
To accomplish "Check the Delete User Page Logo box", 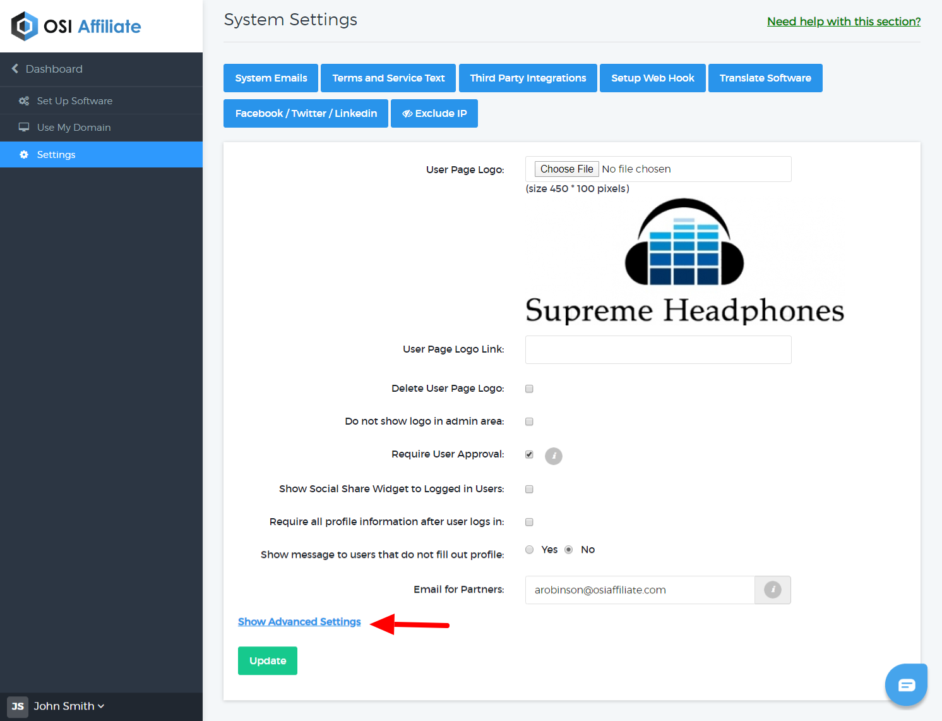I will click(x=529, y=389).
